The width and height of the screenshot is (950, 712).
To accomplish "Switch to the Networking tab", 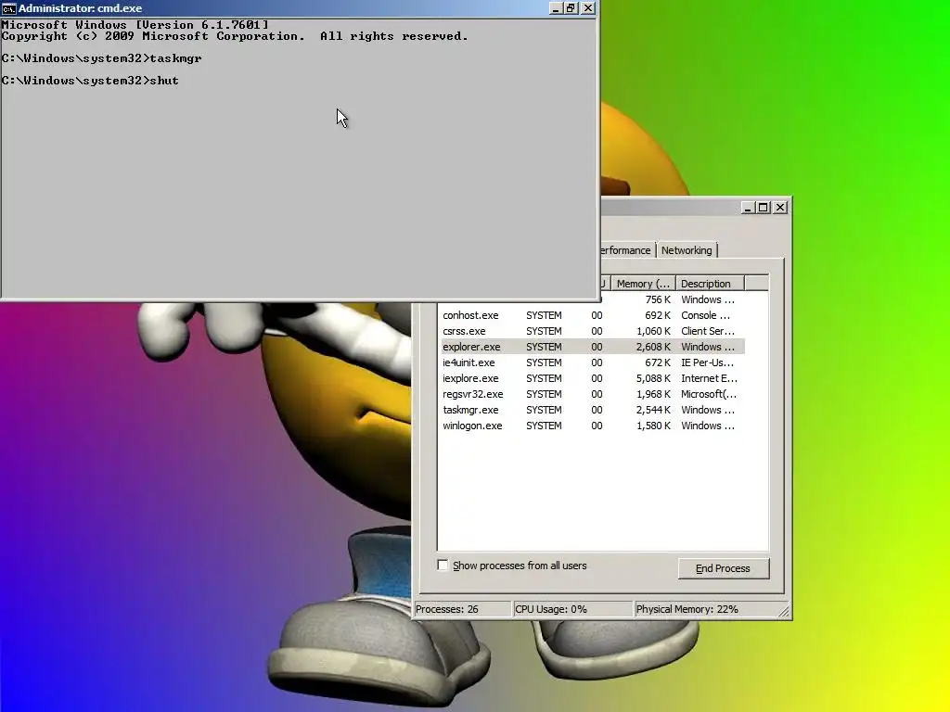I will (687, 250).
